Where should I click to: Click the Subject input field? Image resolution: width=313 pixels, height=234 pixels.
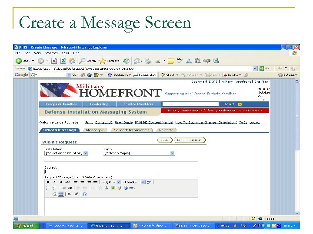[x=101, y=172]
